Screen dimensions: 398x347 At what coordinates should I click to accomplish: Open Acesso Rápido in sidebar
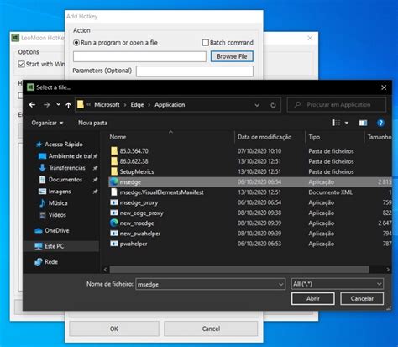pos(64,145)
